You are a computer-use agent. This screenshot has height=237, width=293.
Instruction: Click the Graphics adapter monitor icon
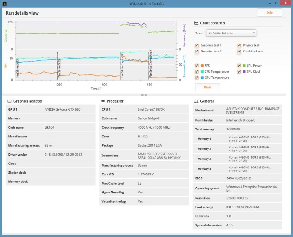10,101
